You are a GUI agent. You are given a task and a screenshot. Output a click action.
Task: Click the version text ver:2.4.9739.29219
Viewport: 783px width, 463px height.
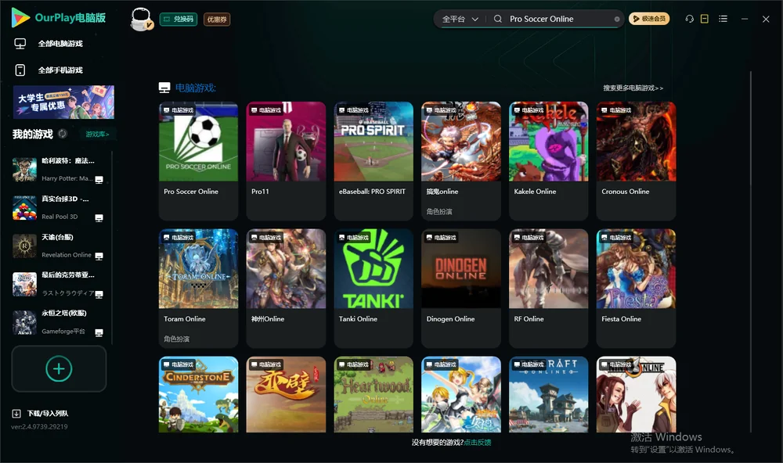(39, 426)
